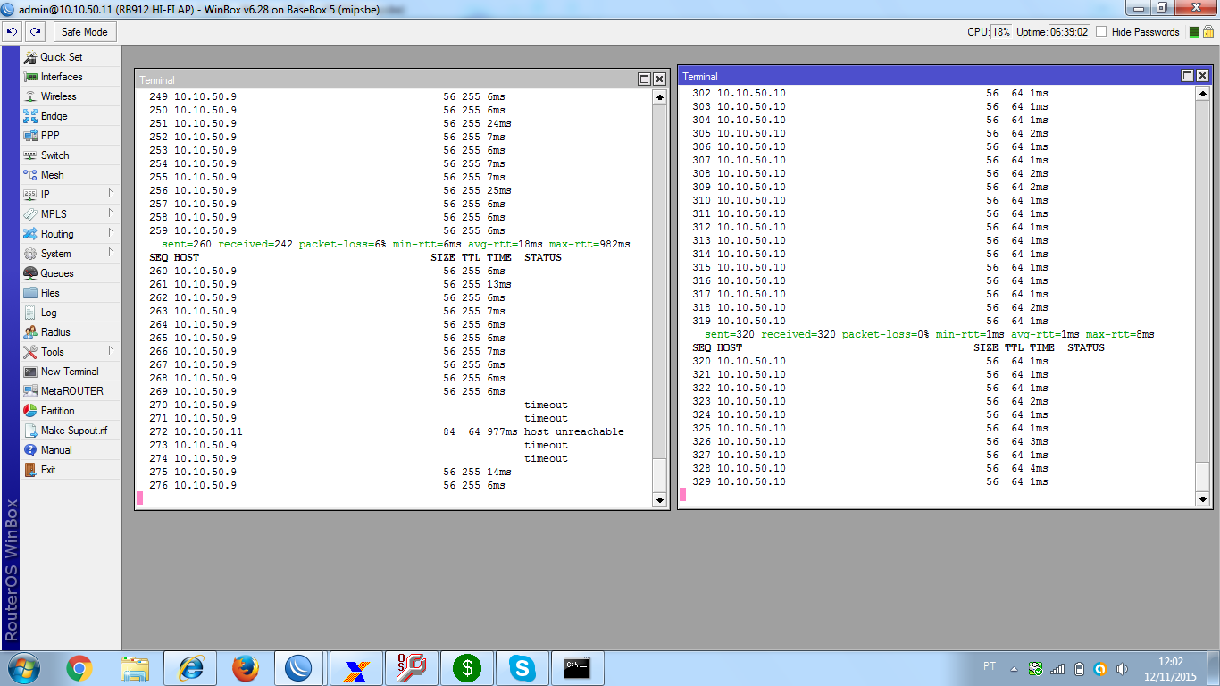The height and width of the screenshot is (686, 1220).
Task: Click the volume icon in system tray
Action: [x=1122, y=668]
